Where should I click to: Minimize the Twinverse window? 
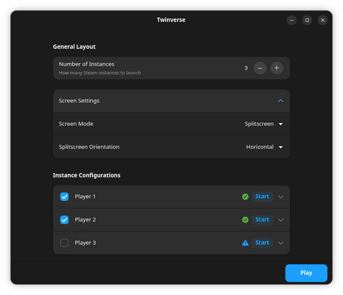[x=292, y=20]
